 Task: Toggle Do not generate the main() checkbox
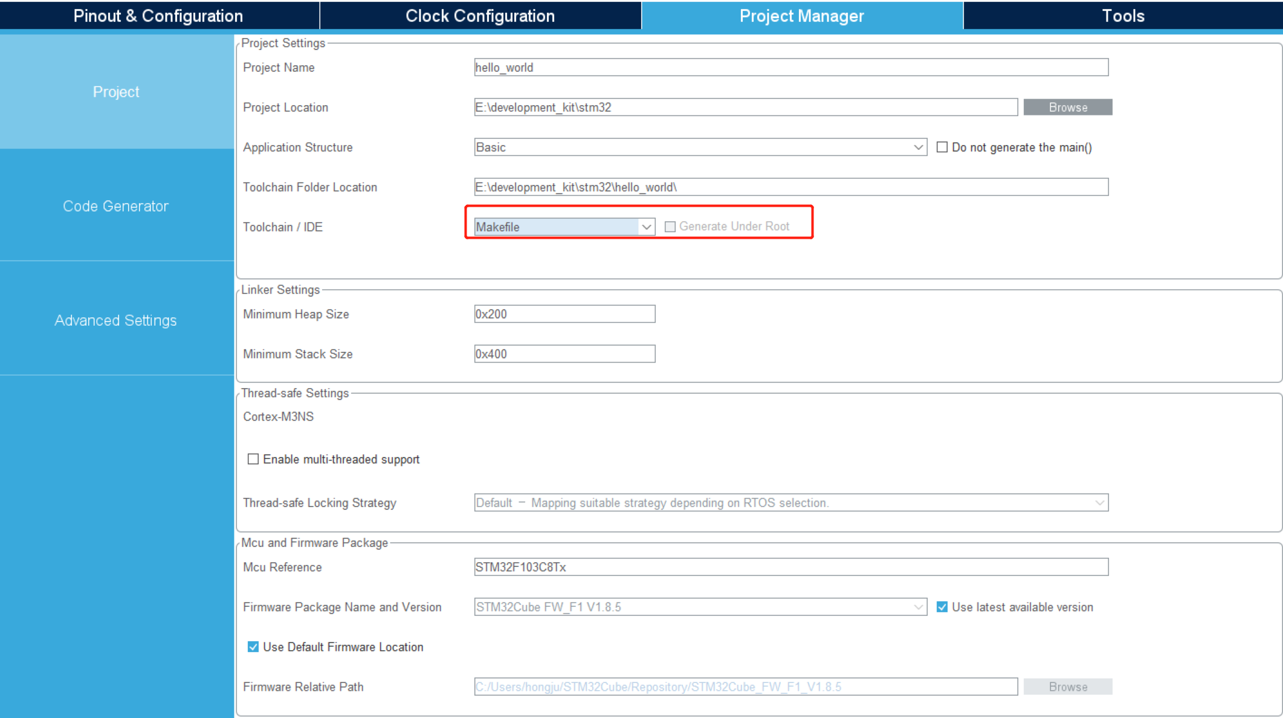click(x=942, y=147)
